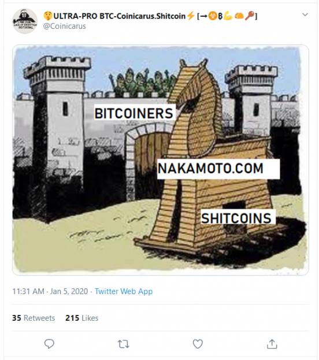Image resolution: width=319 pixels, height=360 pixels.
Task: Click the taco emoji in display name
Action: tap(239, 16)
